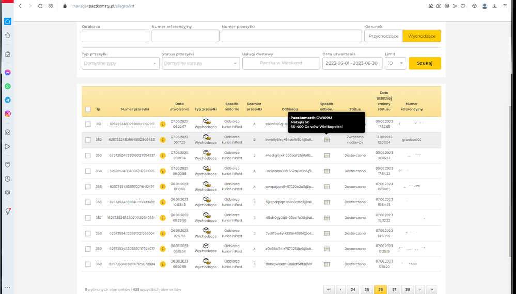
Task: Click the Odbiorca input field
Action: tap(116, 36)
